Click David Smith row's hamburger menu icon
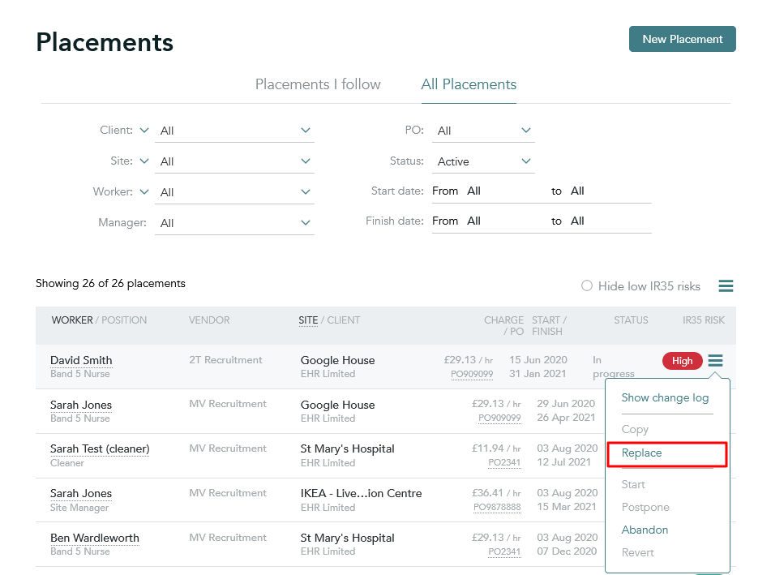Screen dimensions: 771x575 715,361
